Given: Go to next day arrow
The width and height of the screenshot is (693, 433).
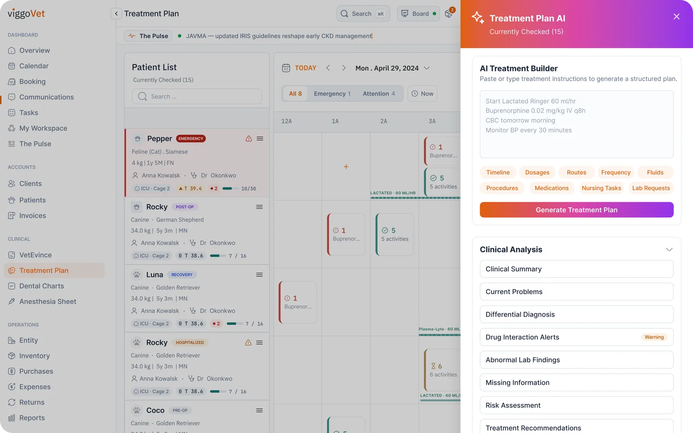Looking at the screenshot, I should click(x=343, y=68).
